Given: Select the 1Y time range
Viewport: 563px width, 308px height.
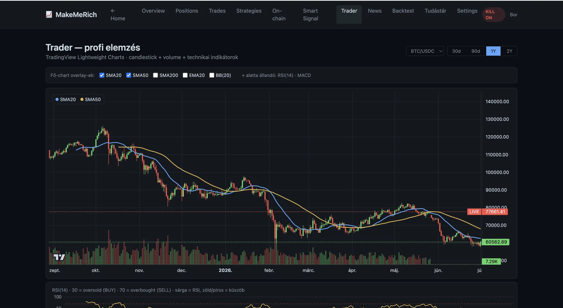Looking at the screenshot, I should coord(493,51).
